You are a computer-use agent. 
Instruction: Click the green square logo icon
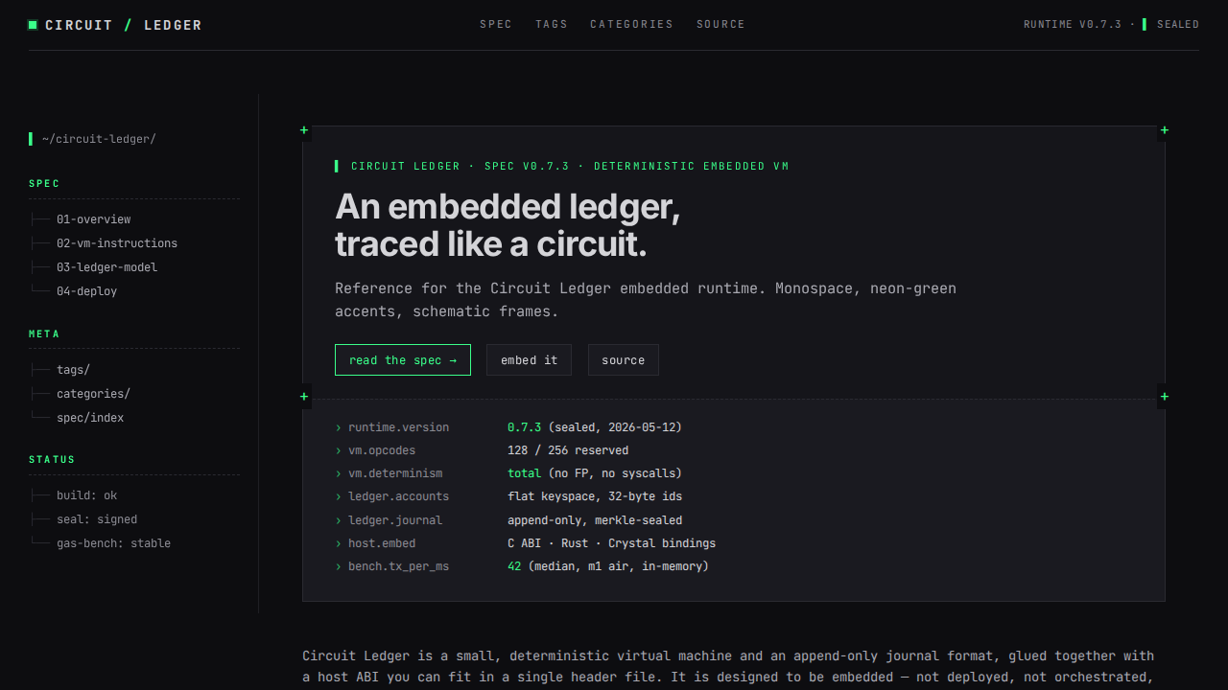33,25
